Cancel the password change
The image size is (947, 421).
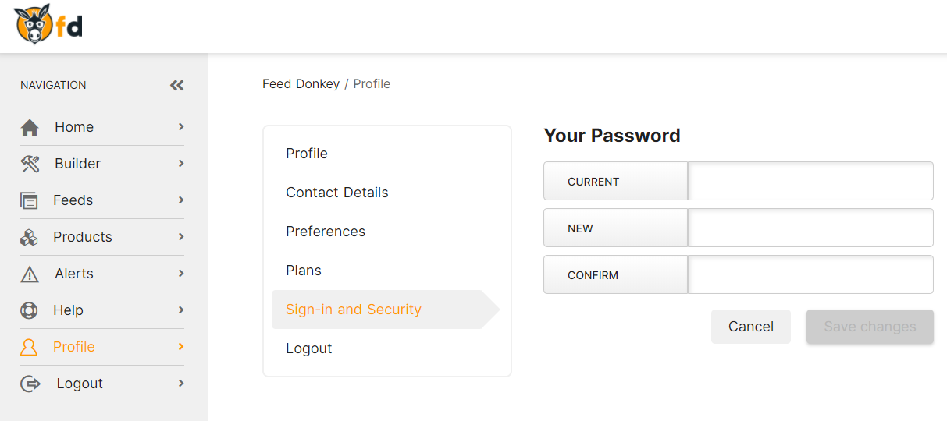click(751, 327)
